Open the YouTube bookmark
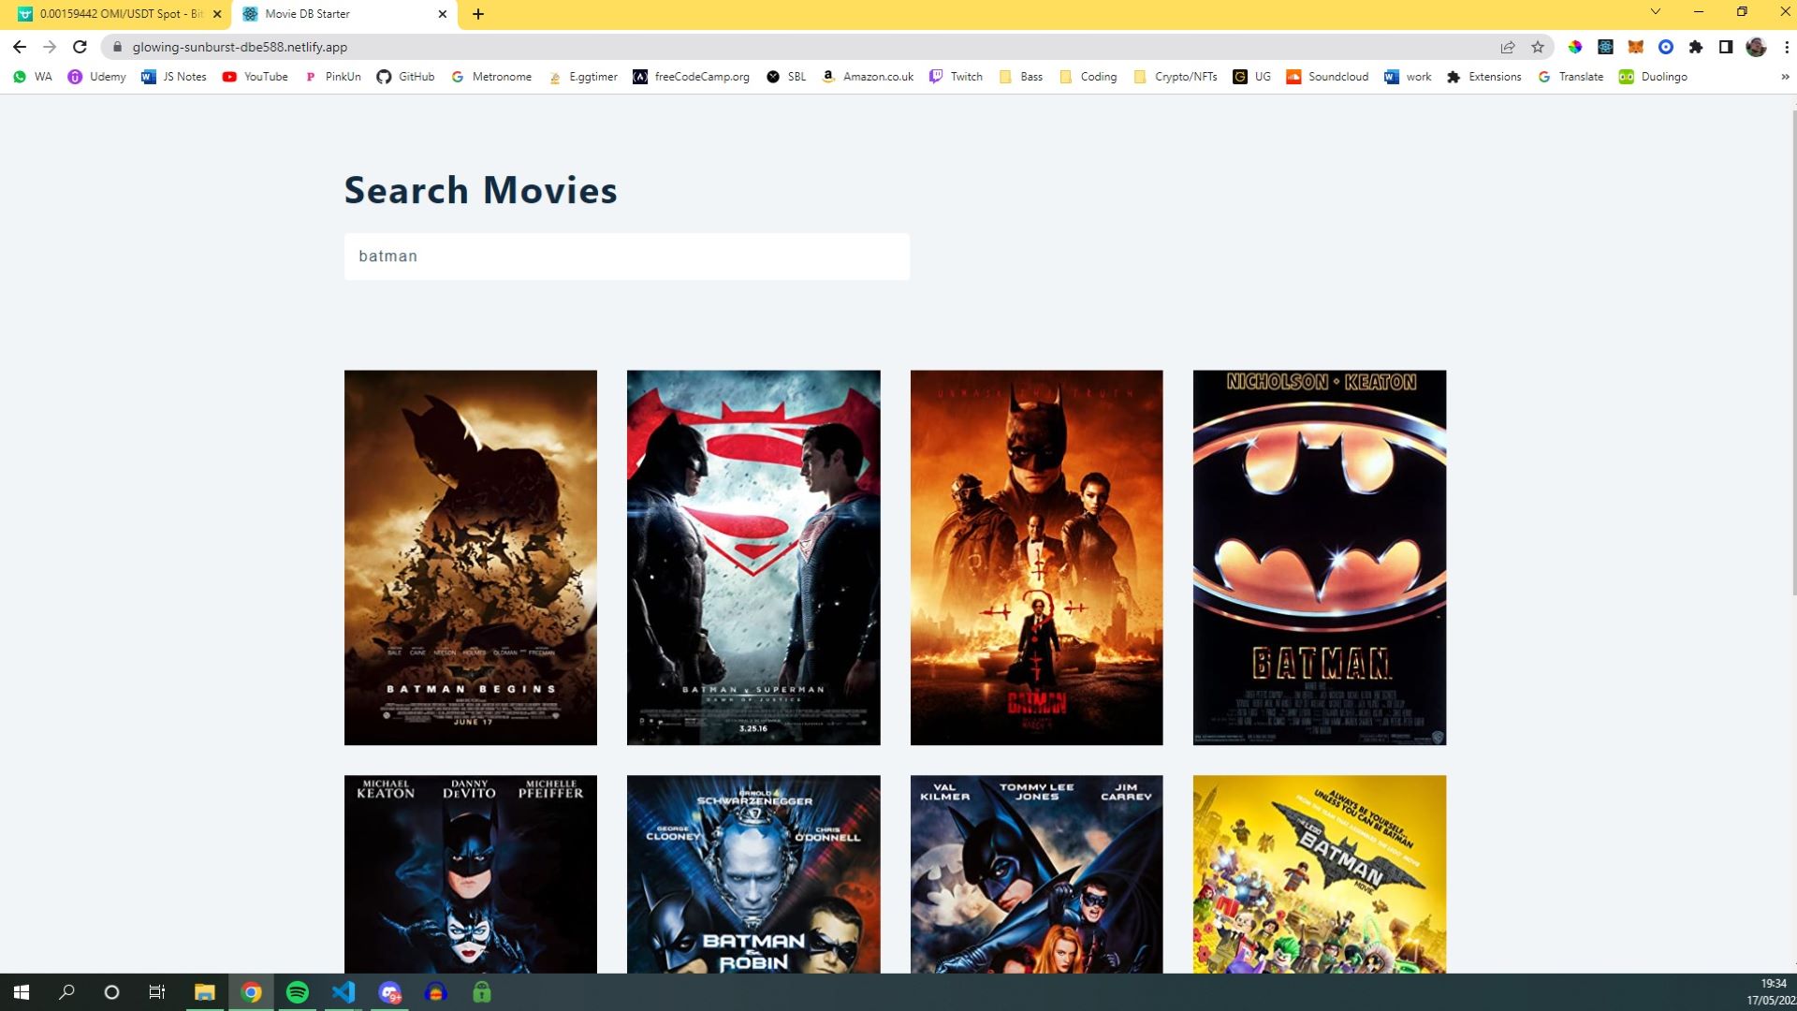The width and height of the screenshot is (1797, 1011). point(255,77)
